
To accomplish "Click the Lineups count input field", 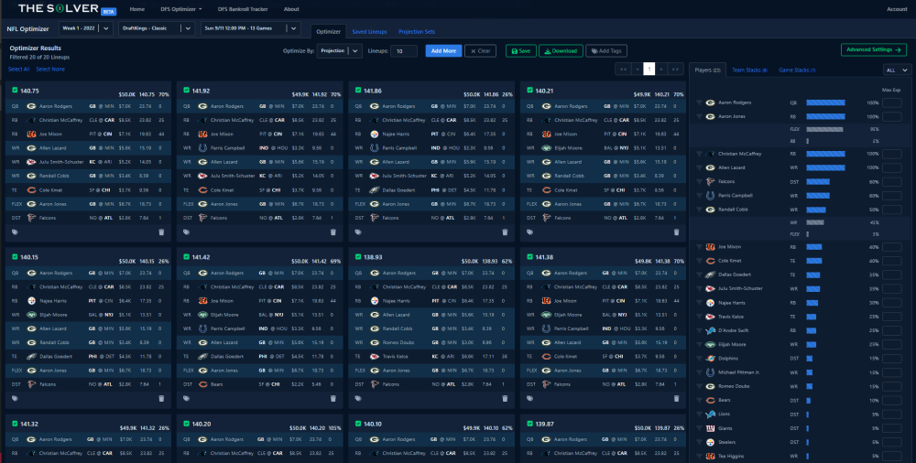I will (403, 51).
